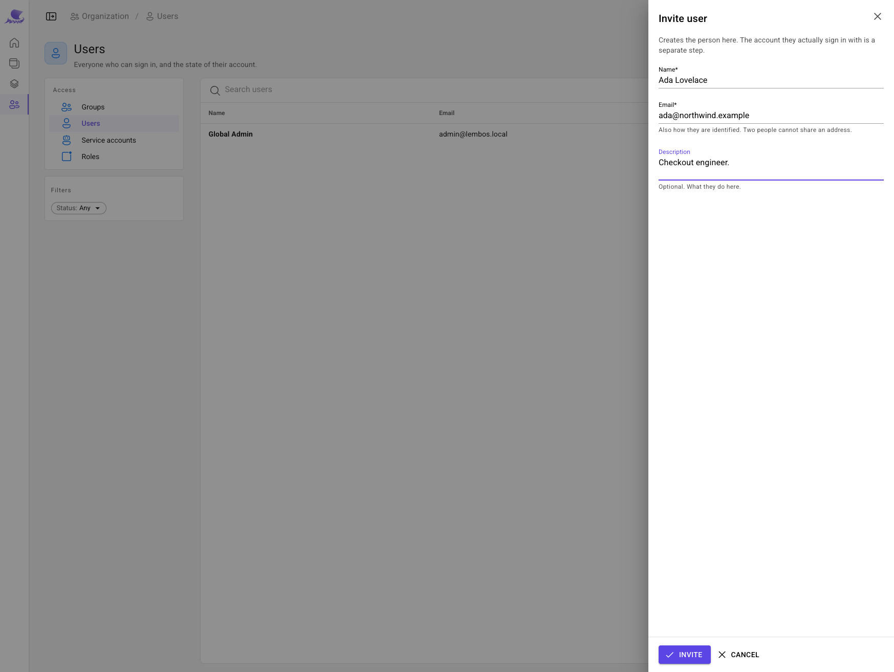Click the Groups people icon
Image resolution: width=894 pixels, height=672 pixels.
[x=67, y=107]
